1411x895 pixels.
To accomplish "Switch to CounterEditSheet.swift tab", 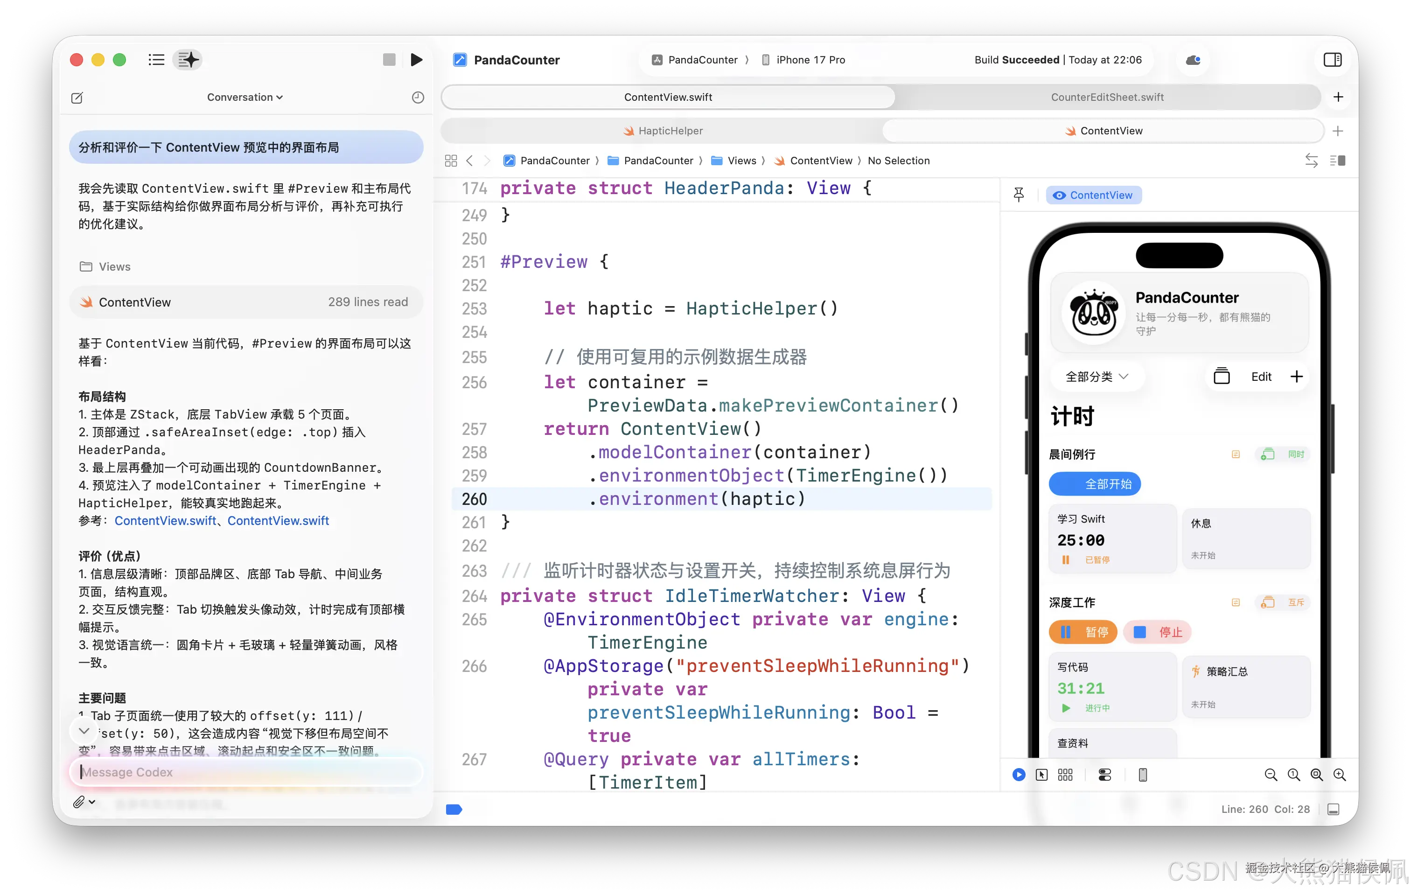I will click(1107, 98).
